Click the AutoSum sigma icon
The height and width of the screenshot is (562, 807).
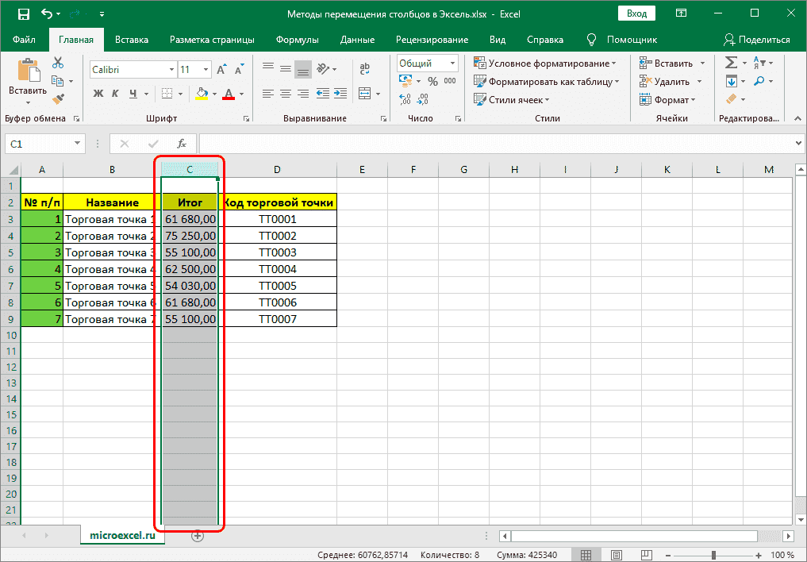click(731, 62)
